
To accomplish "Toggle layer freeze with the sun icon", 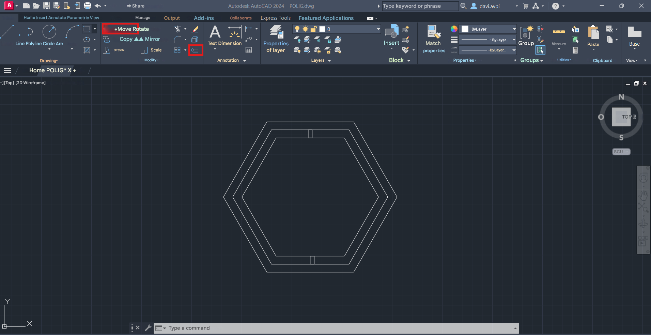I will click(x=306, y=29).
